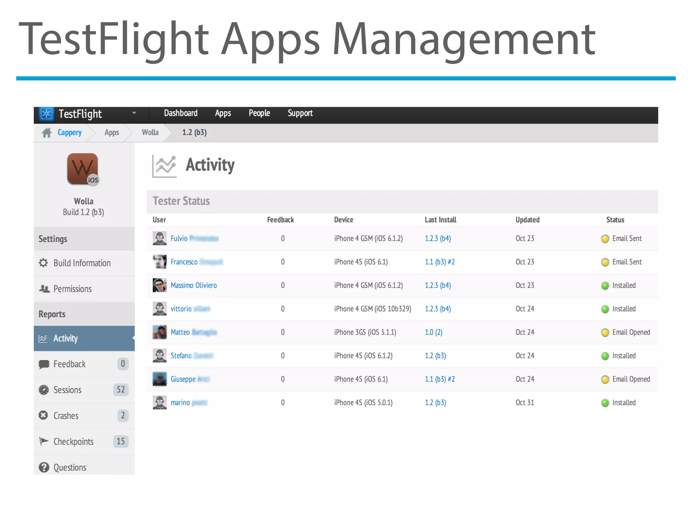Click Francesco's avatar photo

pos(159,262)
